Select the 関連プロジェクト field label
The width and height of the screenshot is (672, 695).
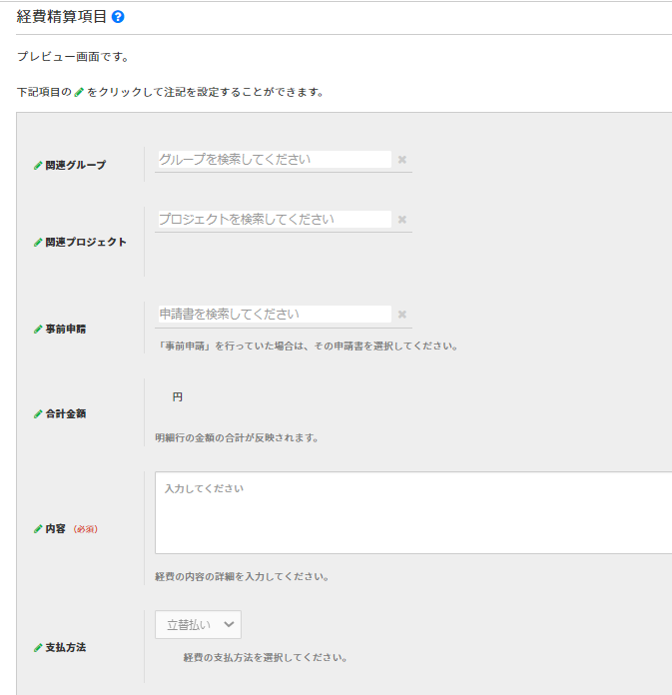[x=86, y=242]
